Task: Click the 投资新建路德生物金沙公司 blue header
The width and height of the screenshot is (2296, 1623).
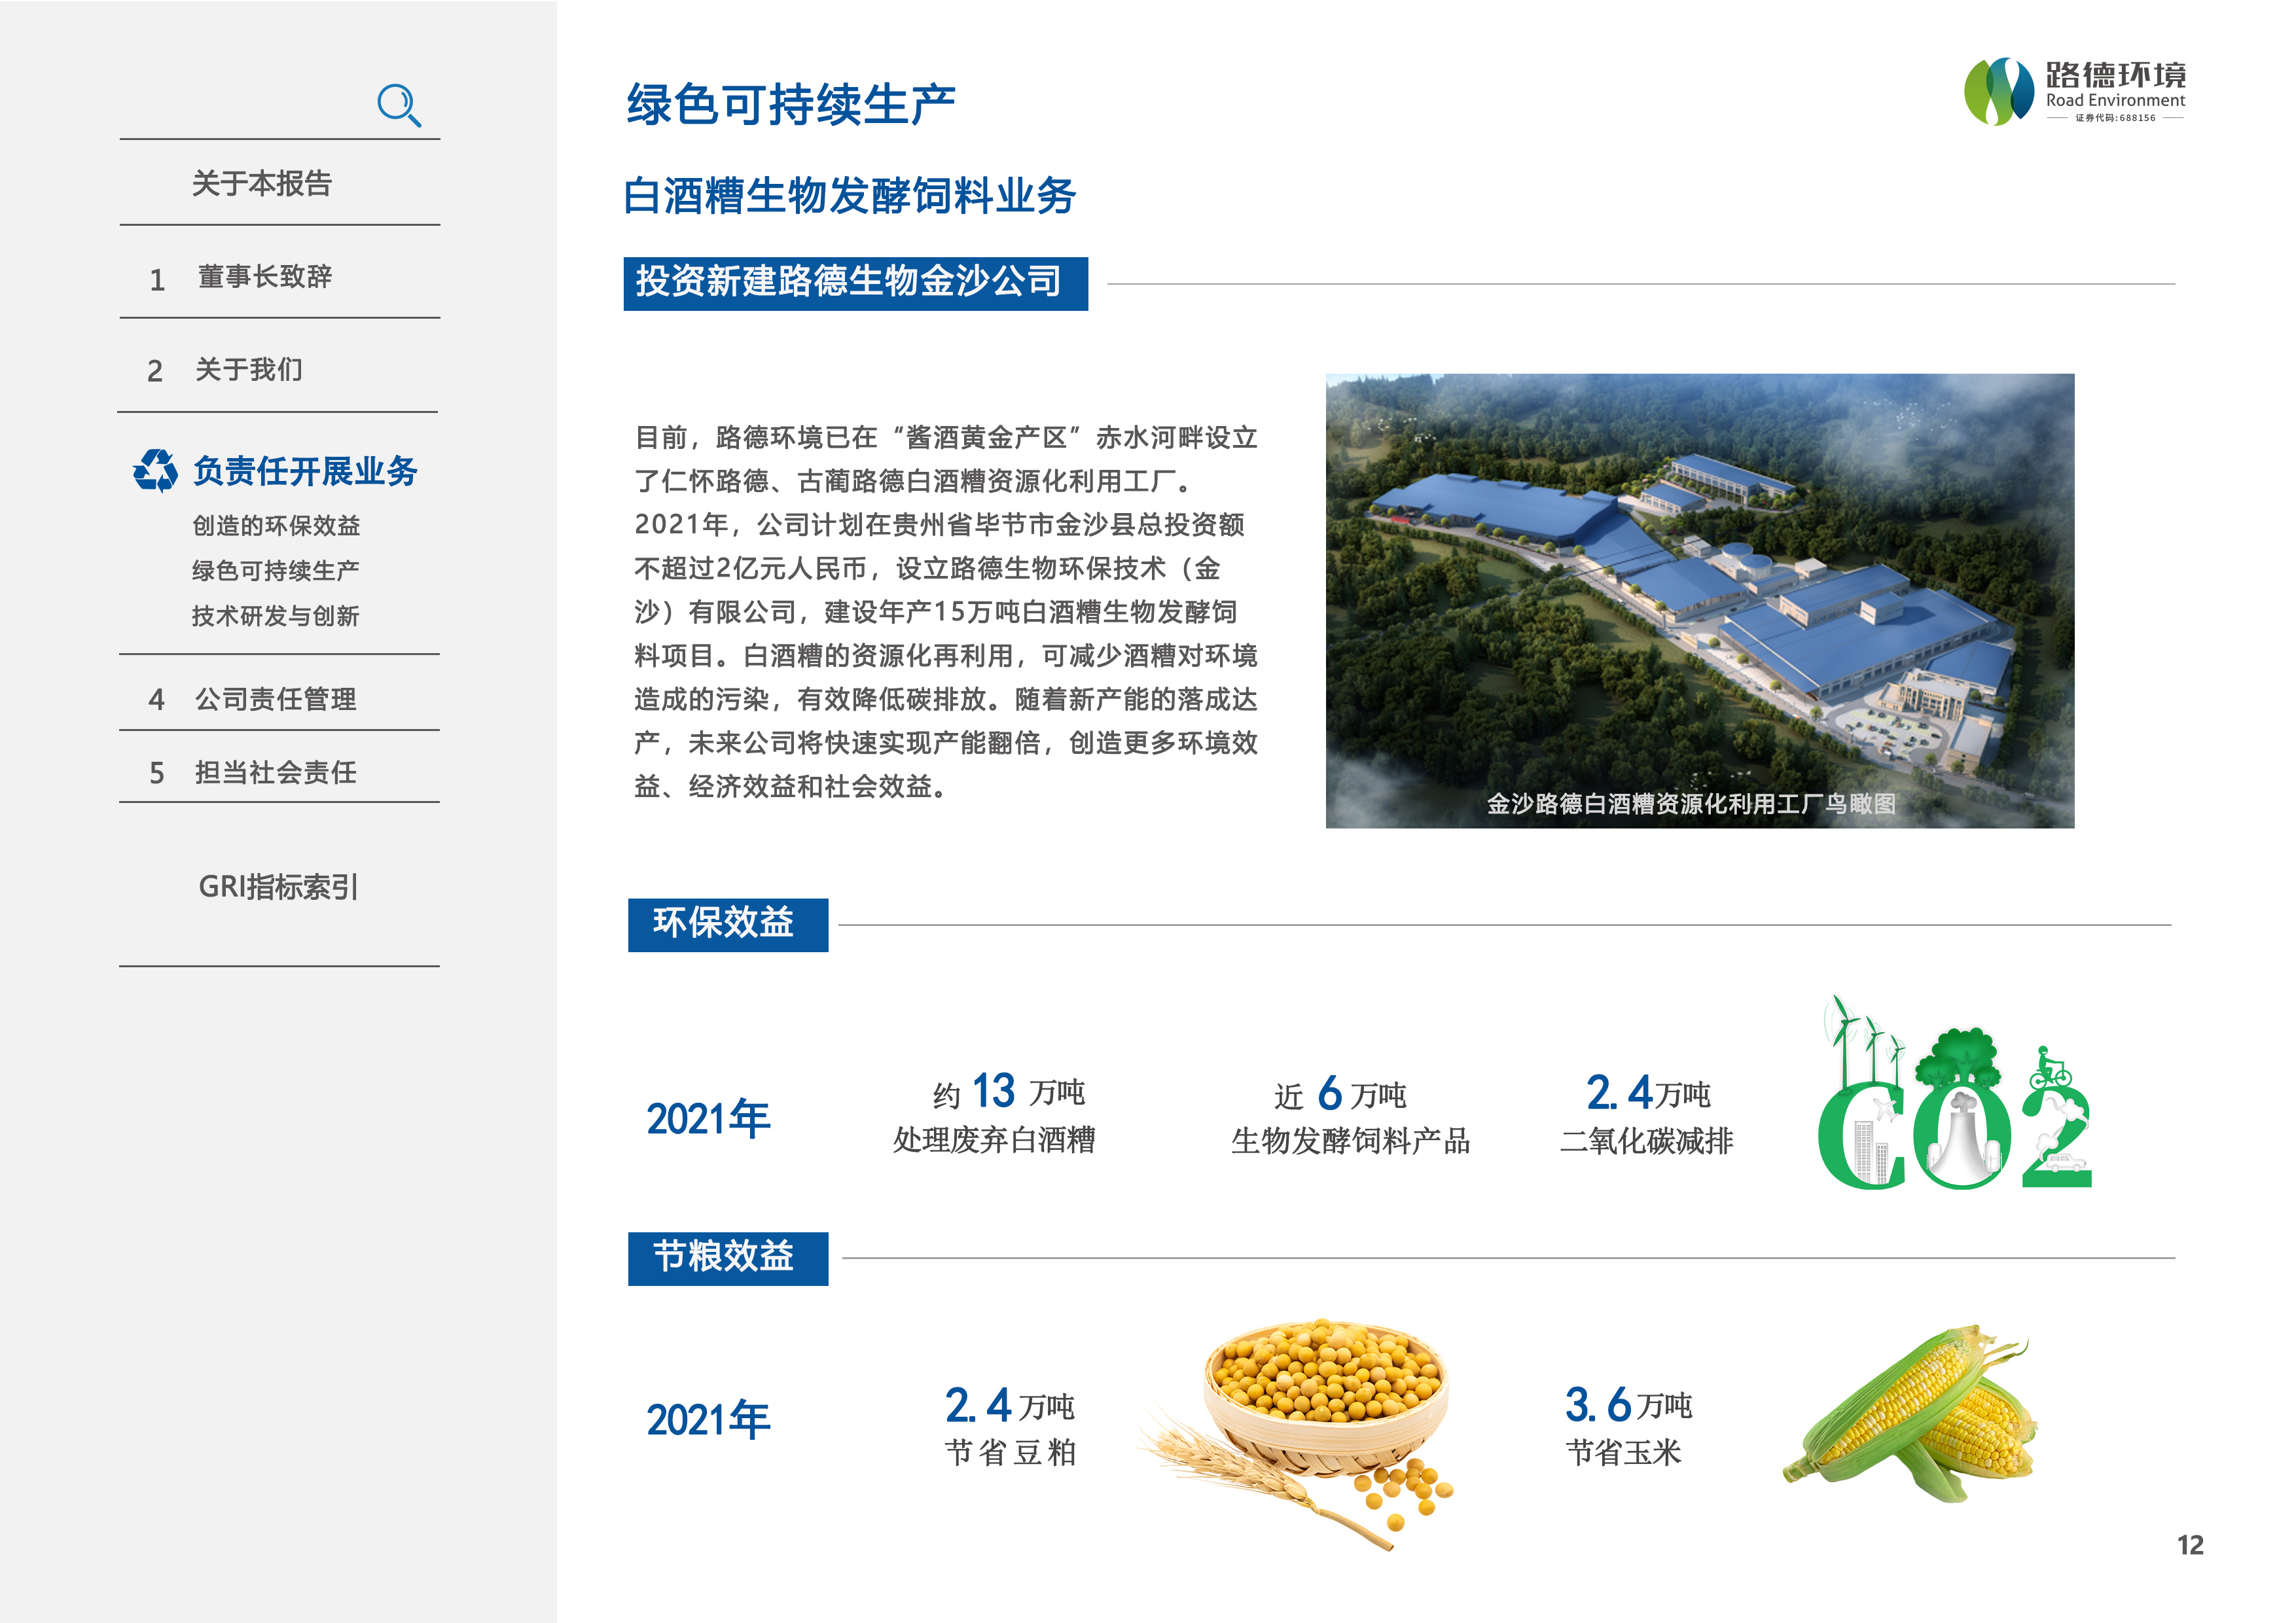Action: 855,283
